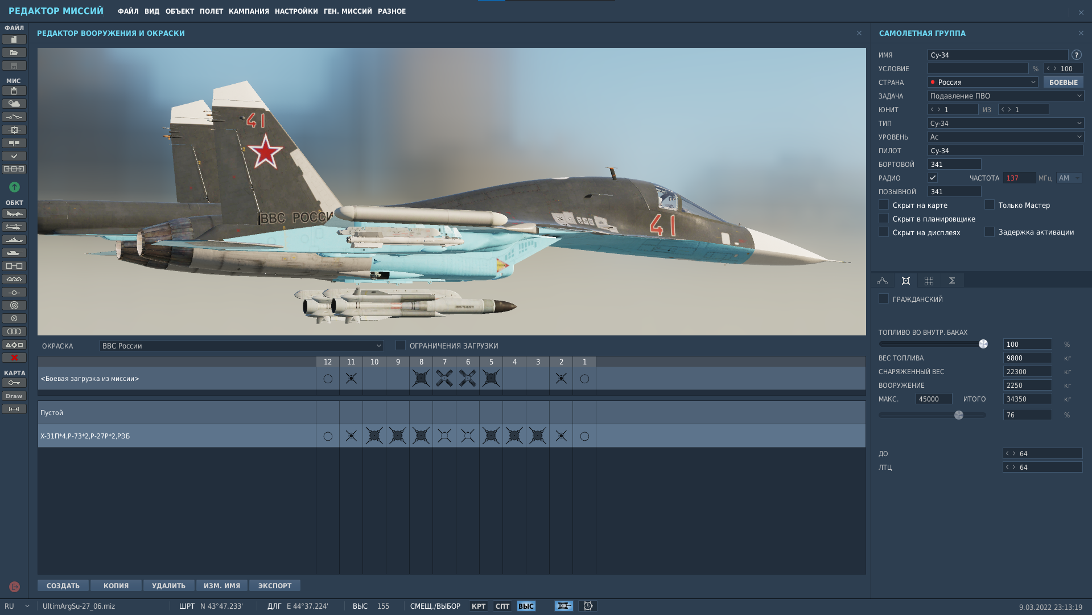The width and height of the screenshot is (1092, 615).
Task: Open the НАСТРОЙКИ menu
Action: tap(296, 11)
